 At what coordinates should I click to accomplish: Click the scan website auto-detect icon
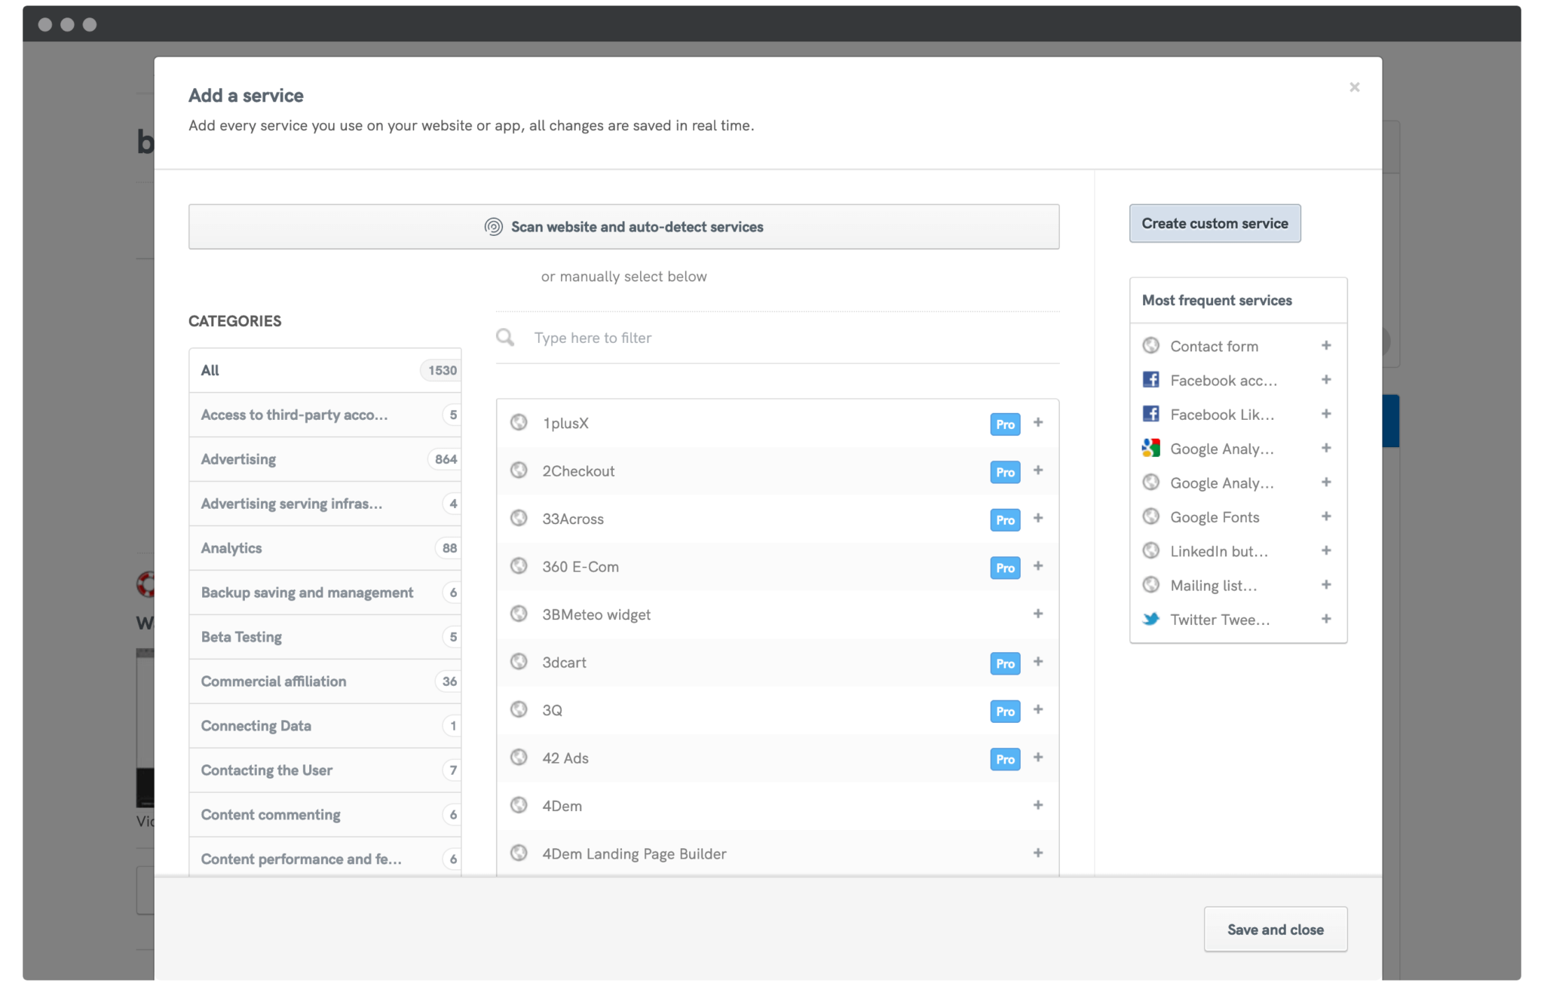[493, 228]
